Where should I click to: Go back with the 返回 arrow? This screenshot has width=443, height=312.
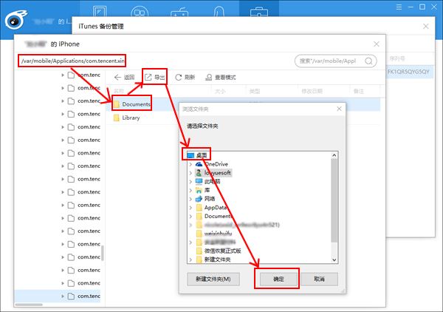pyautogui.click(x=124, y=77)
